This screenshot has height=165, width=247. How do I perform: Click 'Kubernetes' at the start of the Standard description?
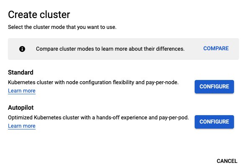(x=22, y=82)
